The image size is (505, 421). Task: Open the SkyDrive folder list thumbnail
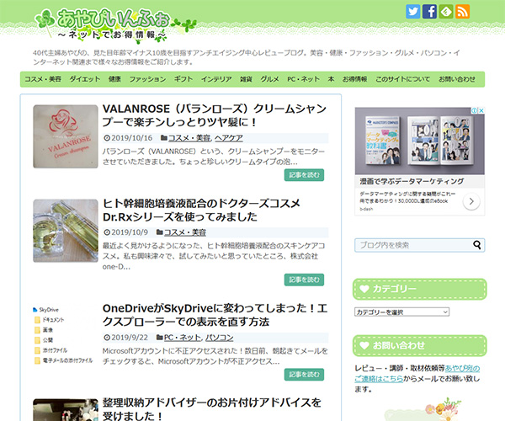[66, 335]
